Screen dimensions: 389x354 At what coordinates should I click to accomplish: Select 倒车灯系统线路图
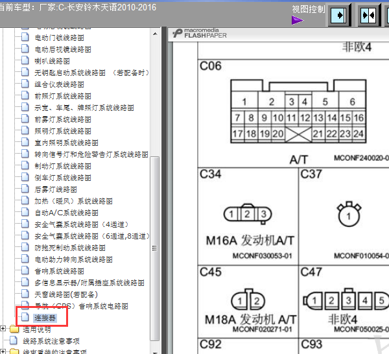pos(63,178)
